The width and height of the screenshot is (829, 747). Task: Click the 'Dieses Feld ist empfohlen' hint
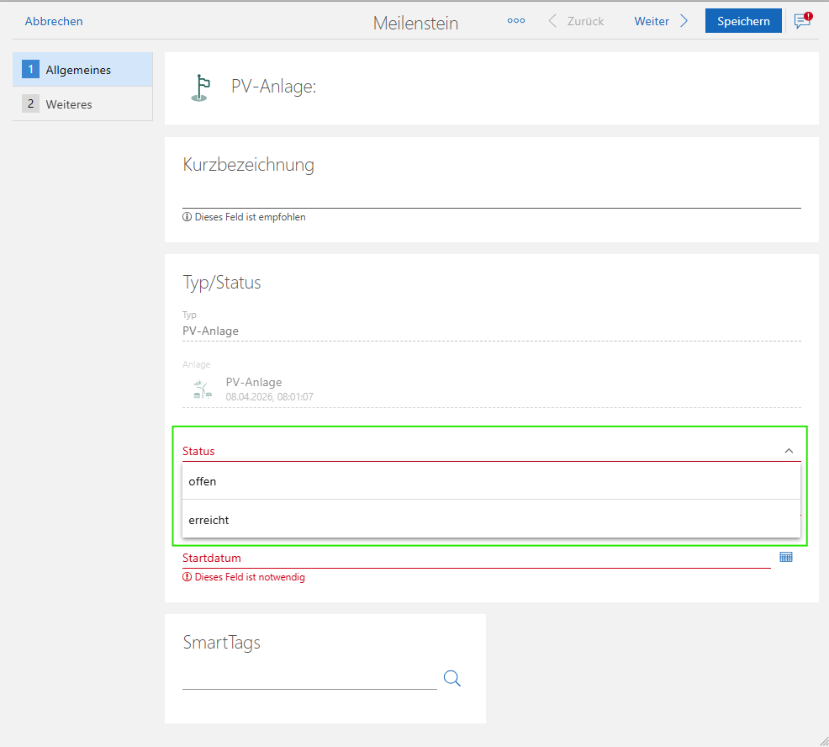point(244,217)
